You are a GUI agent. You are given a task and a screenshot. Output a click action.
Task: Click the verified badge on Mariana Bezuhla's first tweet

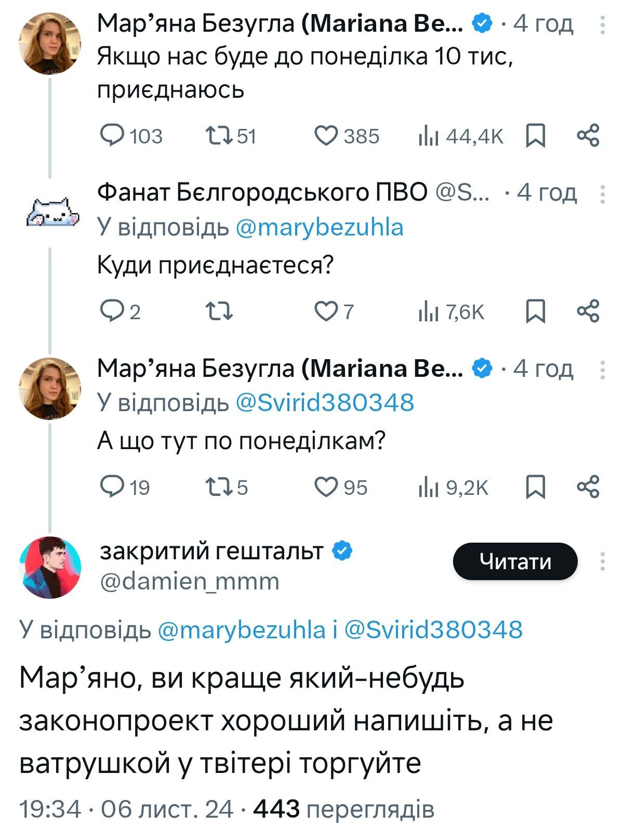point(482,24)
